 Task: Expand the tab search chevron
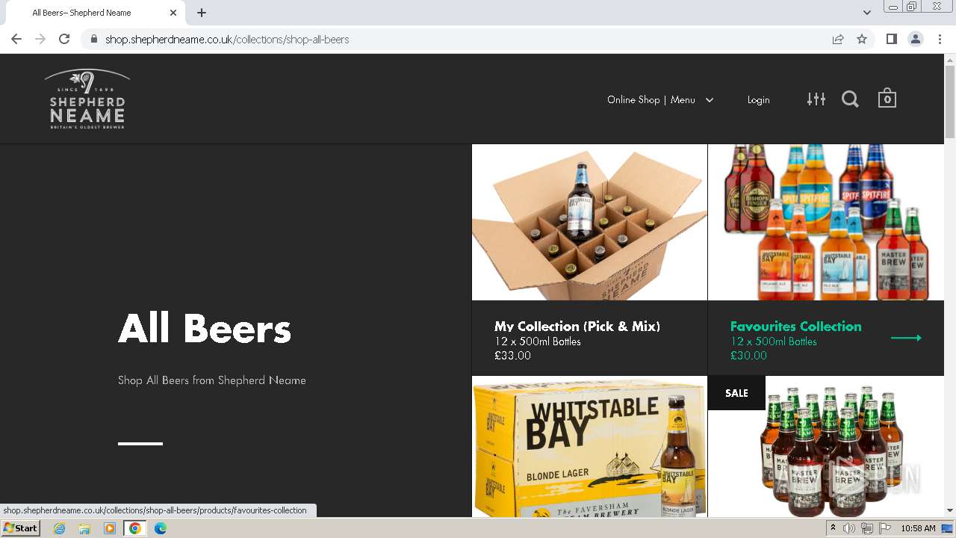[866, 13]
